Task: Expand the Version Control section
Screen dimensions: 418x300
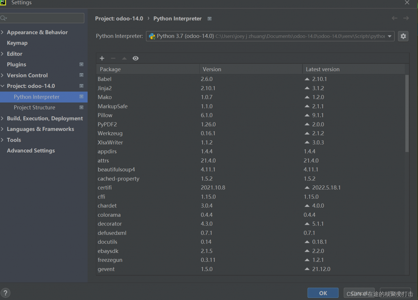Action: (2, 75)
